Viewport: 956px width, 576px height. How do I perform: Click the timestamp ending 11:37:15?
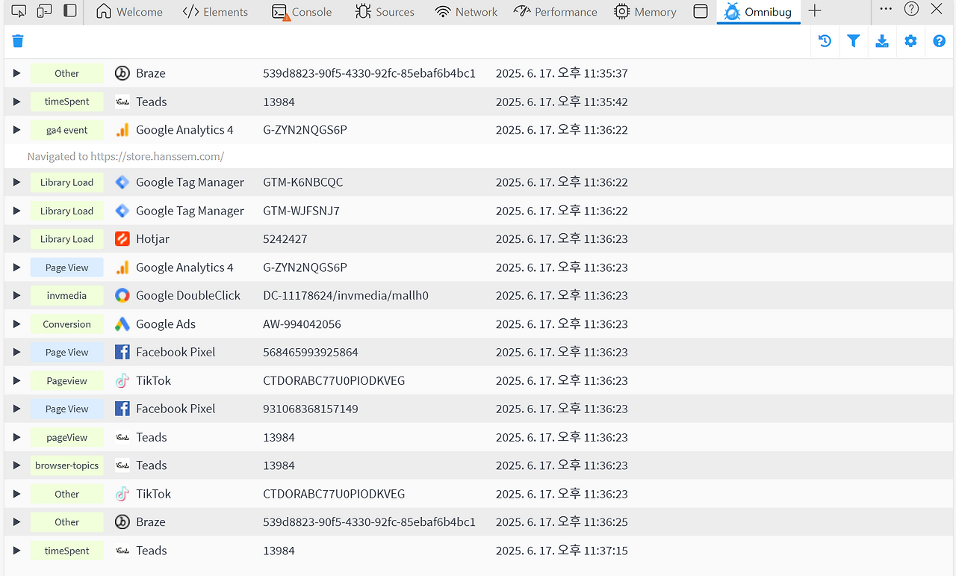click(x=562, y=551)
